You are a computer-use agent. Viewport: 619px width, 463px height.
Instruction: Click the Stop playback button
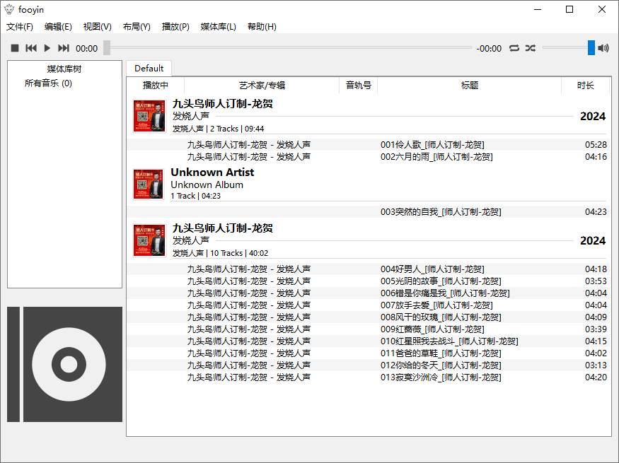click(15, 48)
